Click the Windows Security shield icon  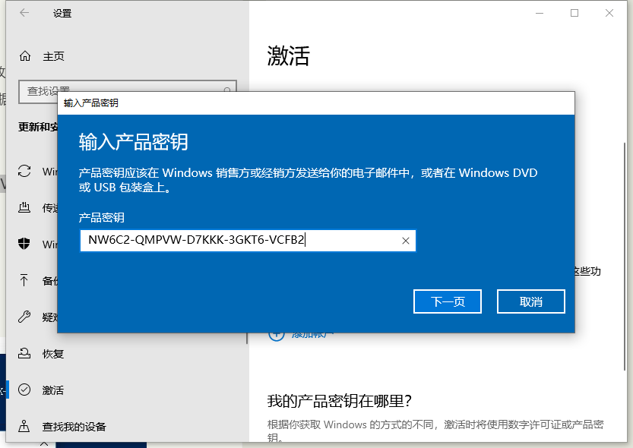(x=25, y=244)
